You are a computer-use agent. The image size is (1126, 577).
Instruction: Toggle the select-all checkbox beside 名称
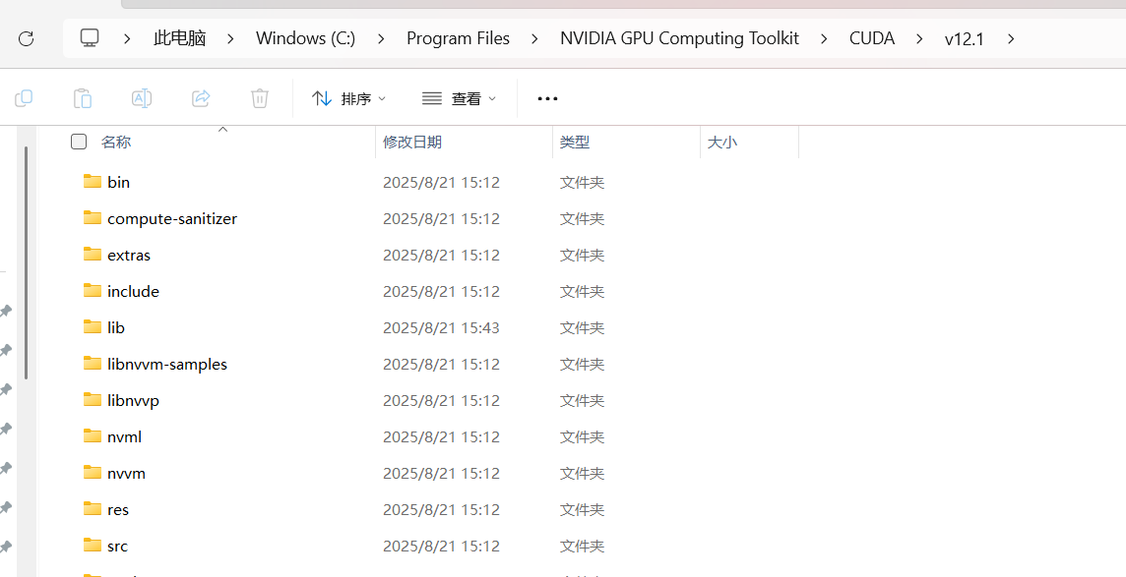[79, 142]
